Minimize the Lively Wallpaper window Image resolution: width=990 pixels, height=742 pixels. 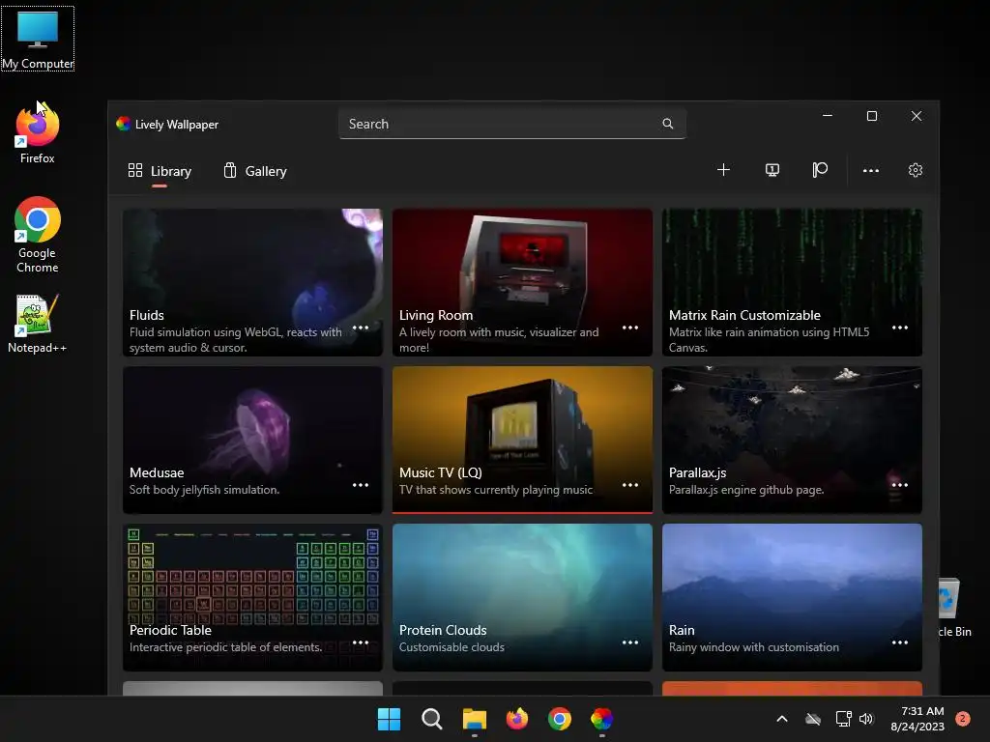(828, 116)
